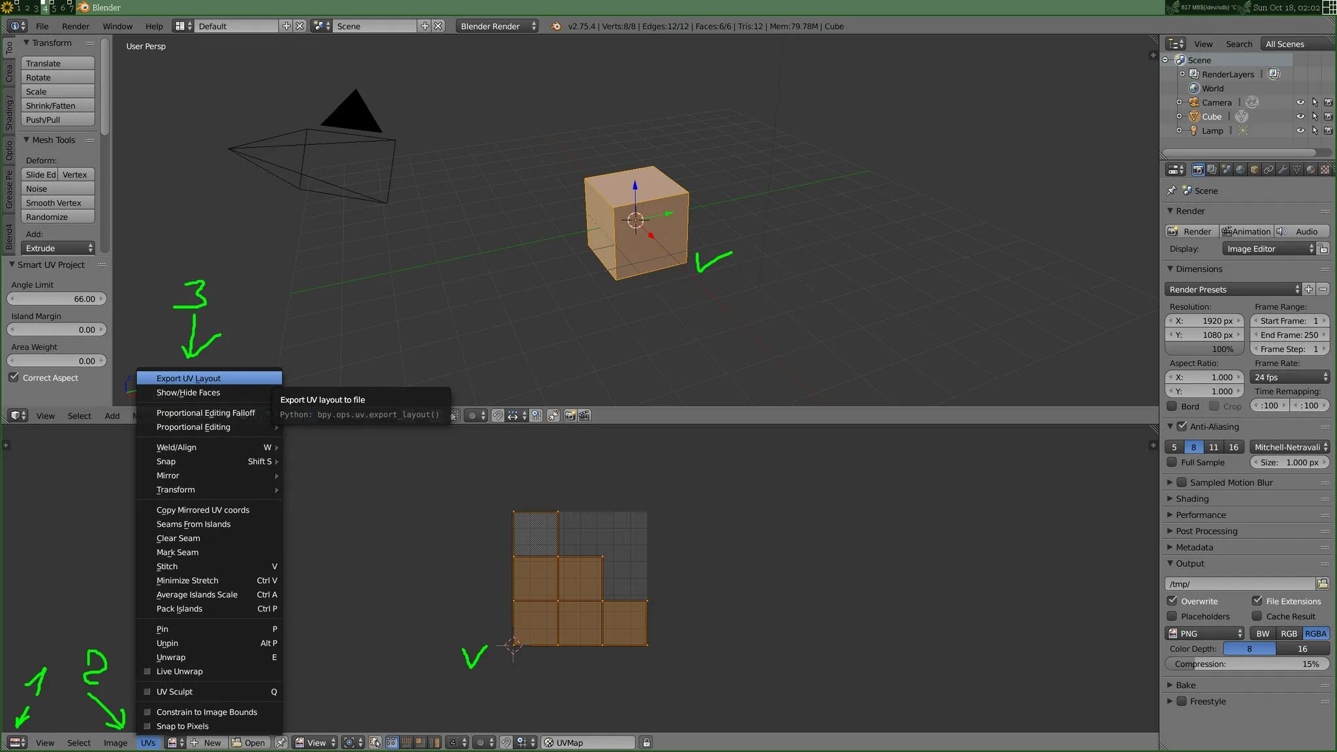This screenshot has height=752, width=1337.
Task: Open the Blender Render engine dropdown
Action: coord(497,26)
